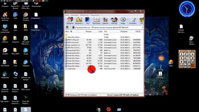The width and height of the screenshot is (199, 112).
Task: Click the Microsoft Office Exc... desktop icon
Action: tap(26, 40)
